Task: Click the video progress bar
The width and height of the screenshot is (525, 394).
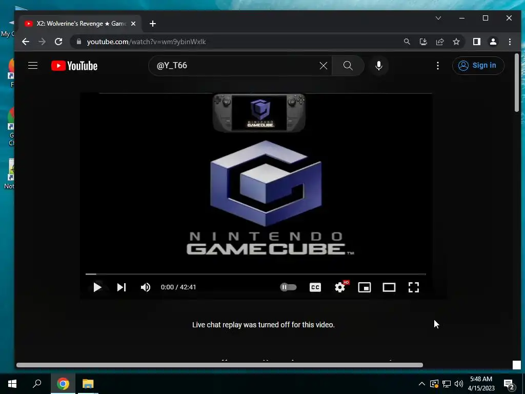Action: [x=255, y=274]
